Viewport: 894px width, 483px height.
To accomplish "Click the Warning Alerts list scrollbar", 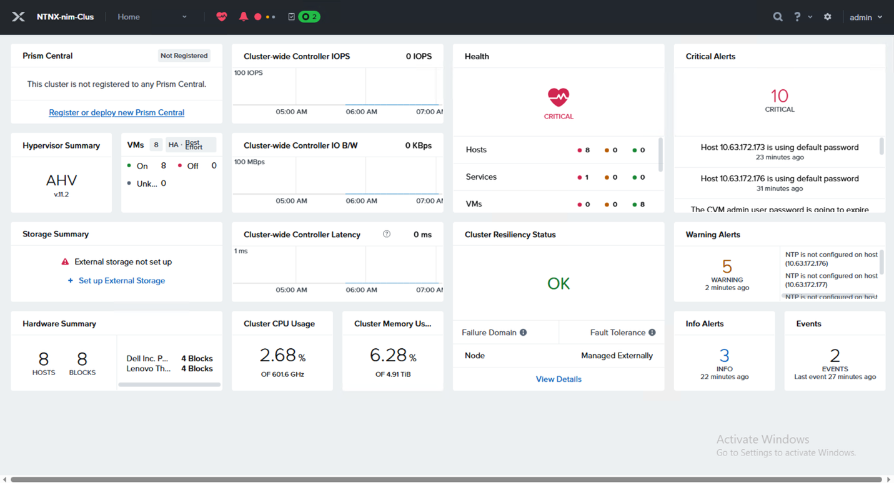I will click(x=882, y=261).
